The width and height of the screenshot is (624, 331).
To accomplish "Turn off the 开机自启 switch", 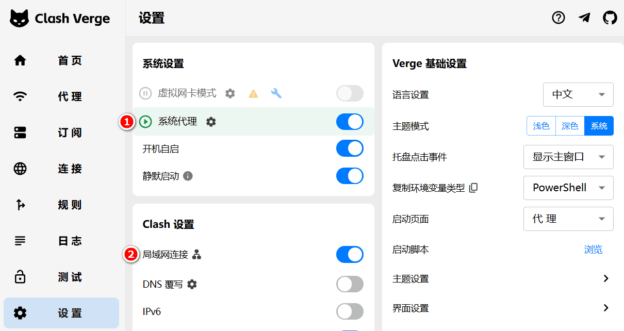I will point(350,148).
